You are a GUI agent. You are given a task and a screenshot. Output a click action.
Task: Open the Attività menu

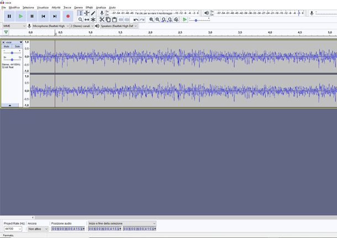pos(56,8)
